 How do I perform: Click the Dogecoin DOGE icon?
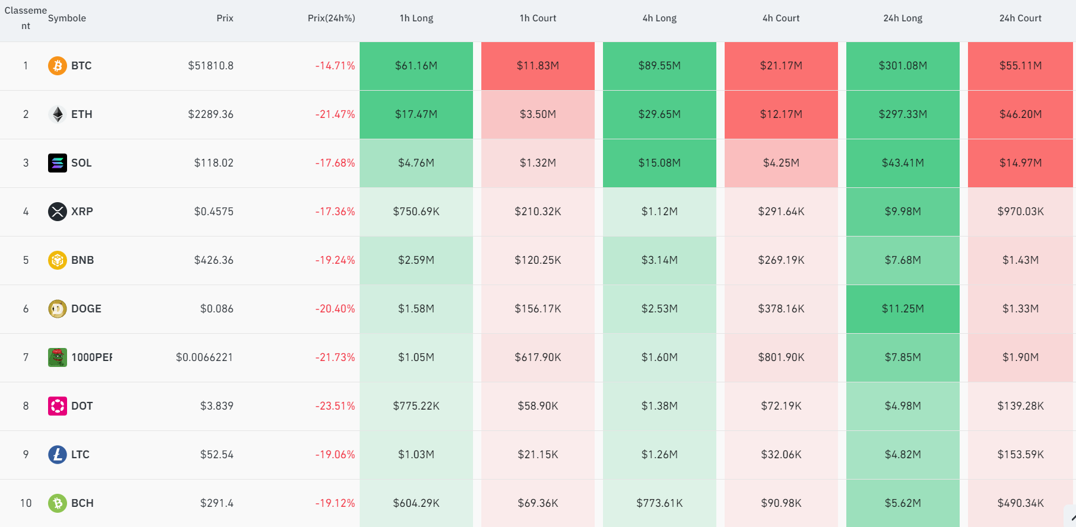(58, 309)
